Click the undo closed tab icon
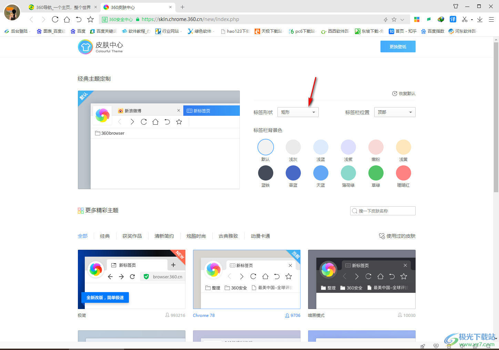 (x=79, y=19)
